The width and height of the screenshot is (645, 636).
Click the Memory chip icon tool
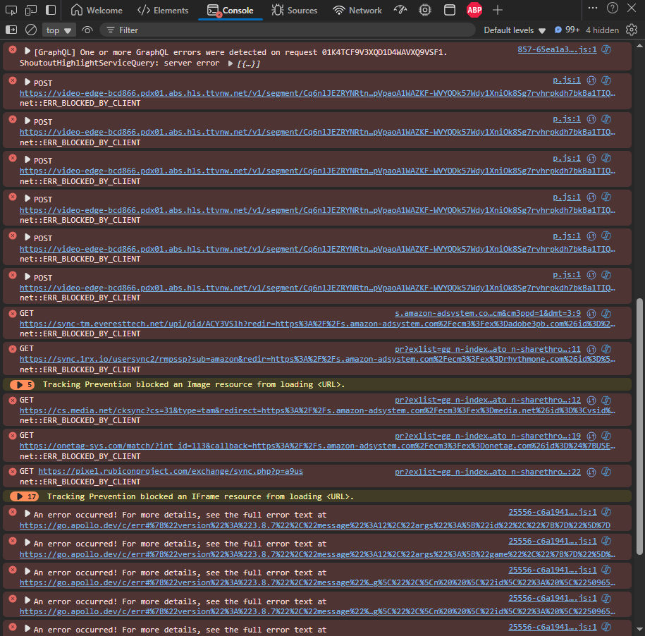coord(425,11)
